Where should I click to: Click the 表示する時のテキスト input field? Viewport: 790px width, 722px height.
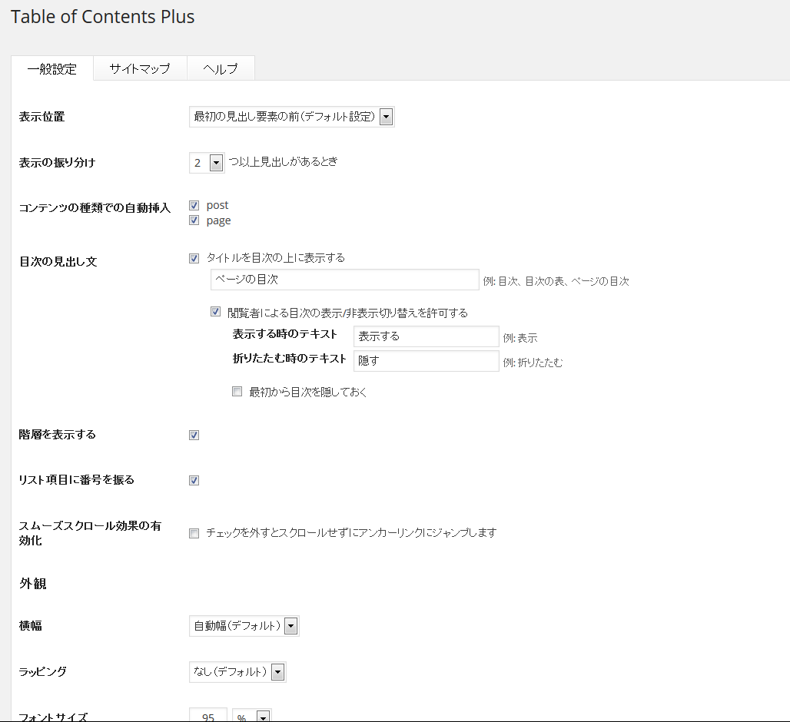pyautogui.click(x=427, y=336)
